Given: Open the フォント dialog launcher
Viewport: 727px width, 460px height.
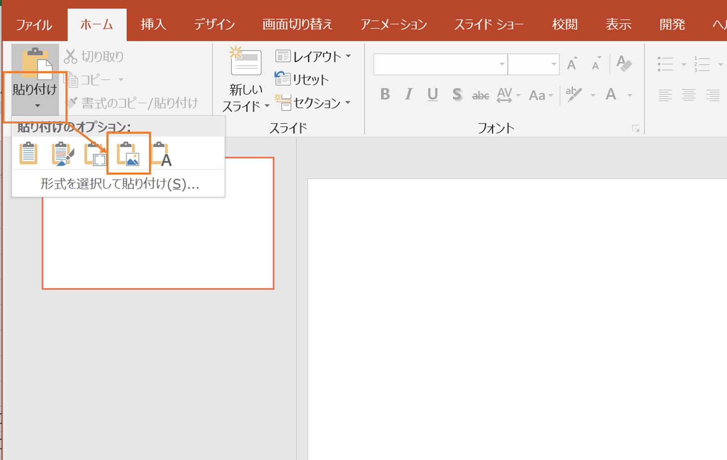Looking at the screenshot, I should click(636, 129).
